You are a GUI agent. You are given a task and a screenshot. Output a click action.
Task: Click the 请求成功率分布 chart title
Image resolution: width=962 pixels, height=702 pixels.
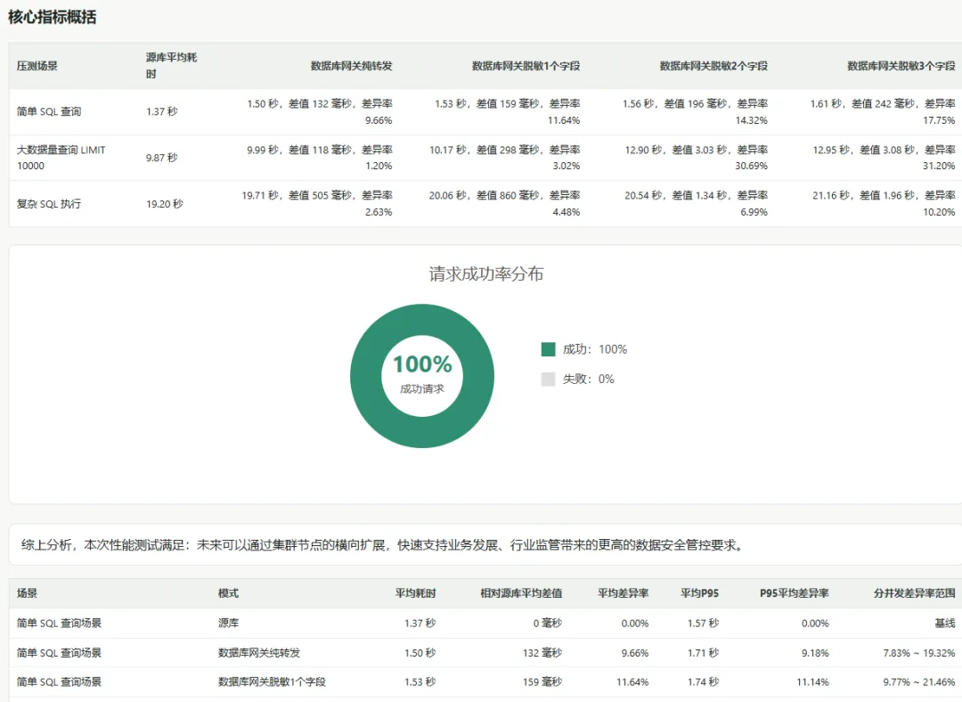coord(486,273)
